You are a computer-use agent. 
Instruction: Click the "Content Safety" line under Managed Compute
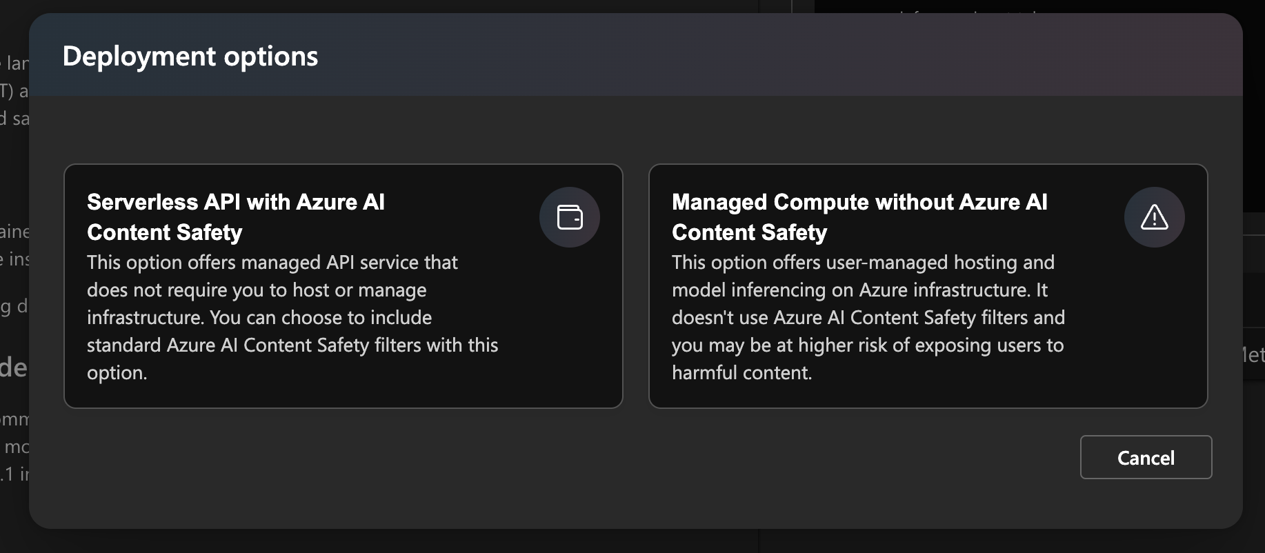coord(750,232)
